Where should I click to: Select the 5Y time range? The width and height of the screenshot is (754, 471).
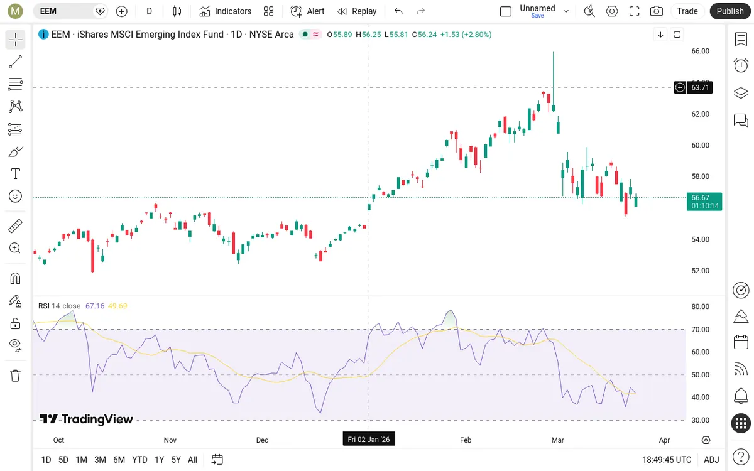pyautogui.click(x=176, y=460)
